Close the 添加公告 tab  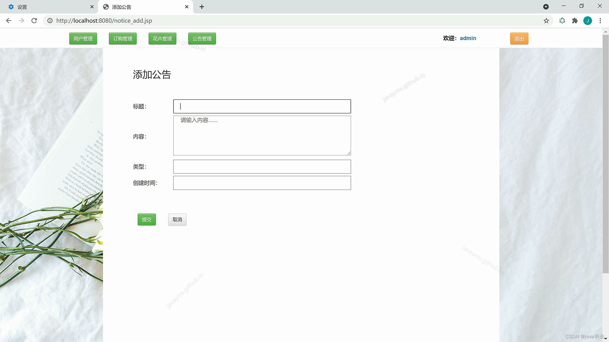point(187,7)
